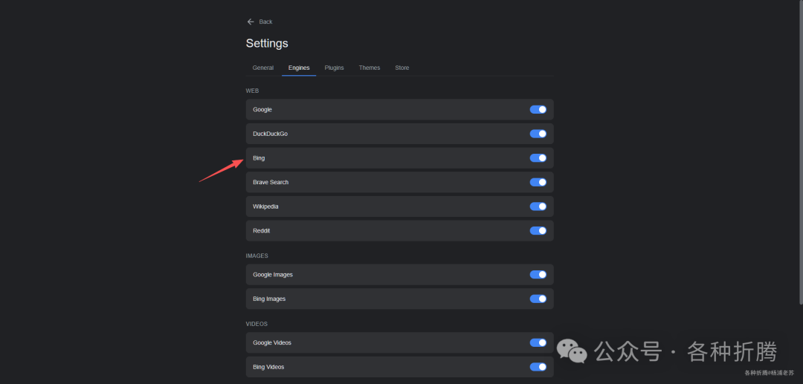Disable Google Images engine toggle
This screenshot has width=803, height=384.
click(x=538, y=275)
